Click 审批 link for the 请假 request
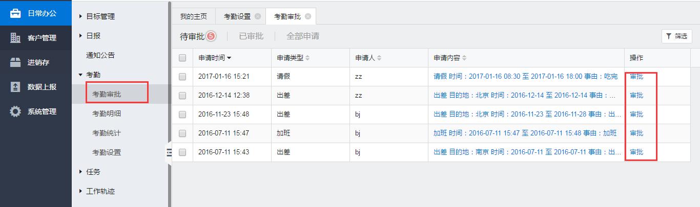Viewport: 700px width, 207px height. tap(636, 77)
